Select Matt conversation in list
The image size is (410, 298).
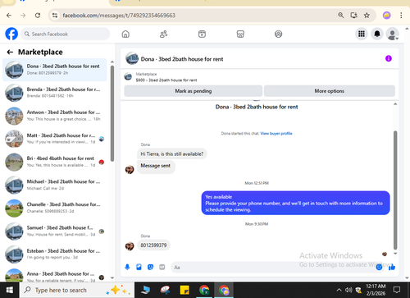(55, 139)
